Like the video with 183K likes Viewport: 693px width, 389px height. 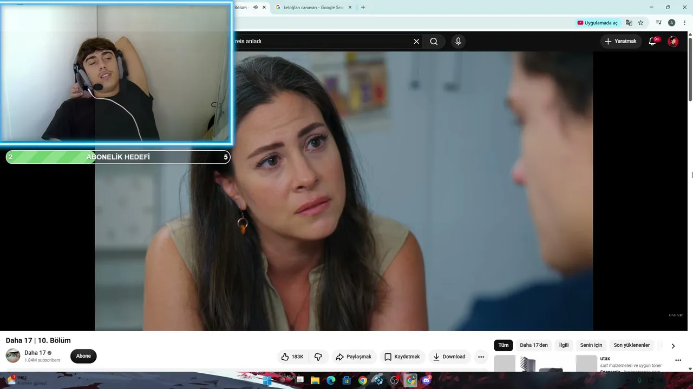pyautogui.click(x=292, y=357)
